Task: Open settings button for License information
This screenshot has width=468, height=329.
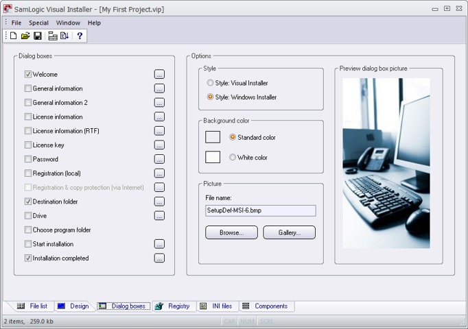Action: click(x=159, y=117)
